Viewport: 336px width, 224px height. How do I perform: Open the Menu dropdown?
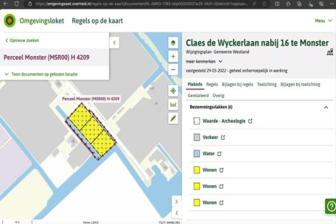click(x=321, y=21)
